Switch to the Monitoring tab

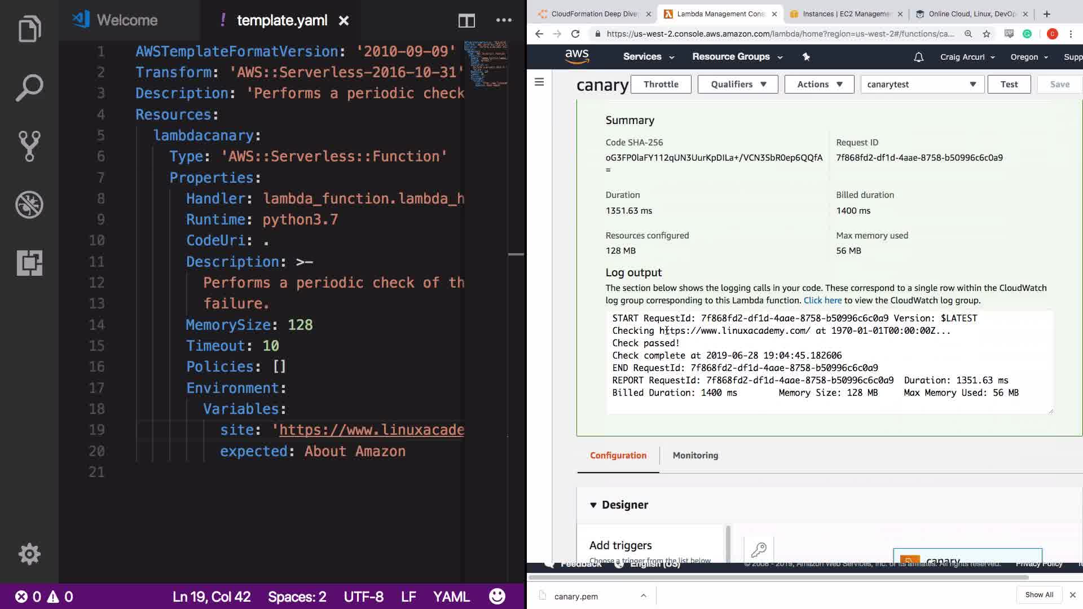coord(695,455)
